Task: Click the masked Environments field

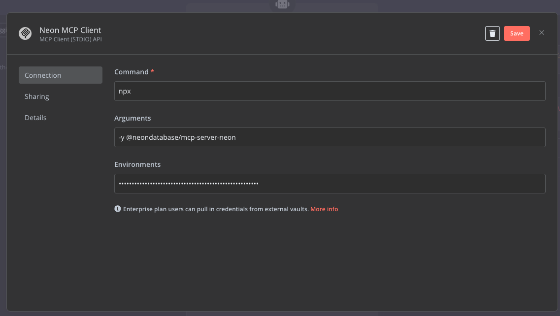Action: (329, 184)
